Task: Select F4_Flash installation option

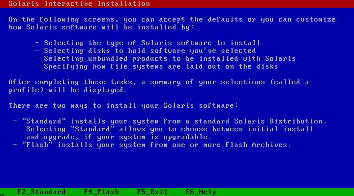Action: point(101,192)
